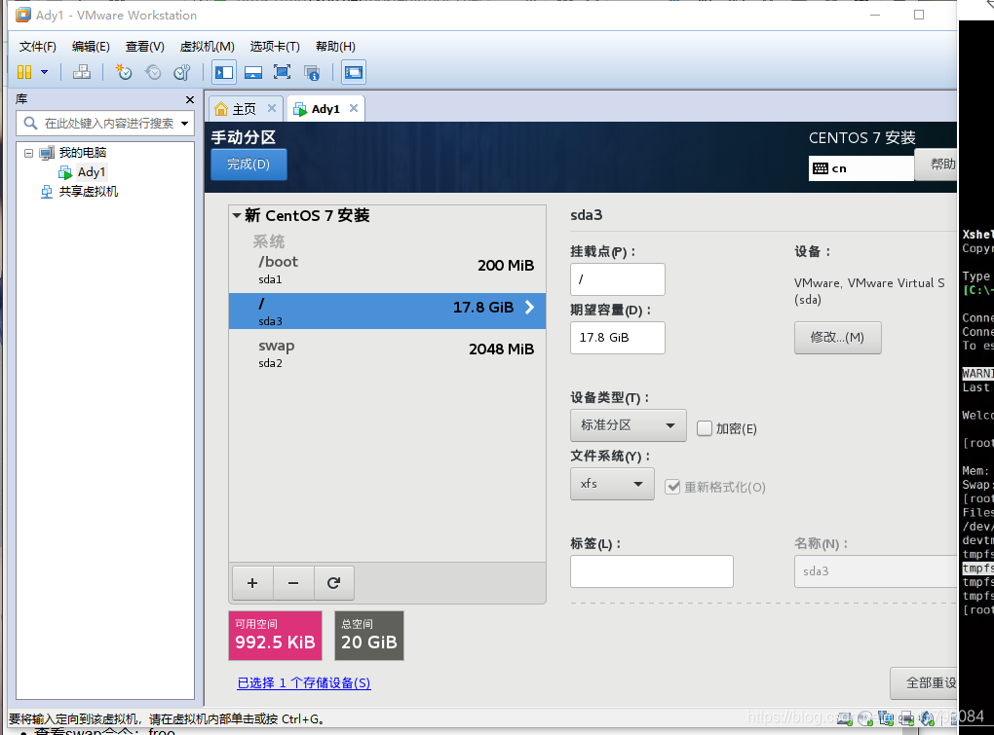
Task: Select the / sda3 partition row
Action: point(387,311)
